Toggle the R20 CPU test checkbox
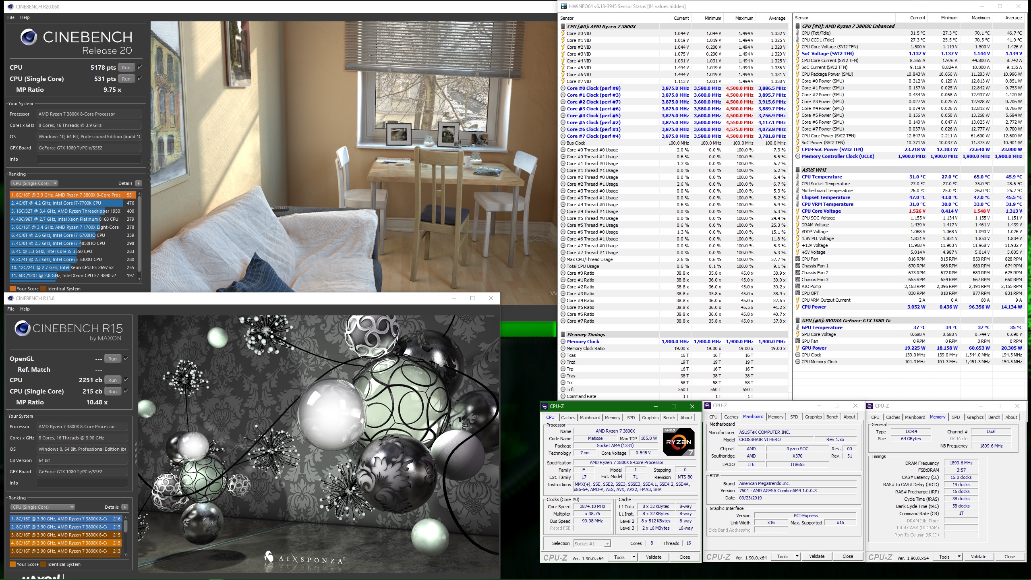Screen dimensions: 1031x580 140,67
